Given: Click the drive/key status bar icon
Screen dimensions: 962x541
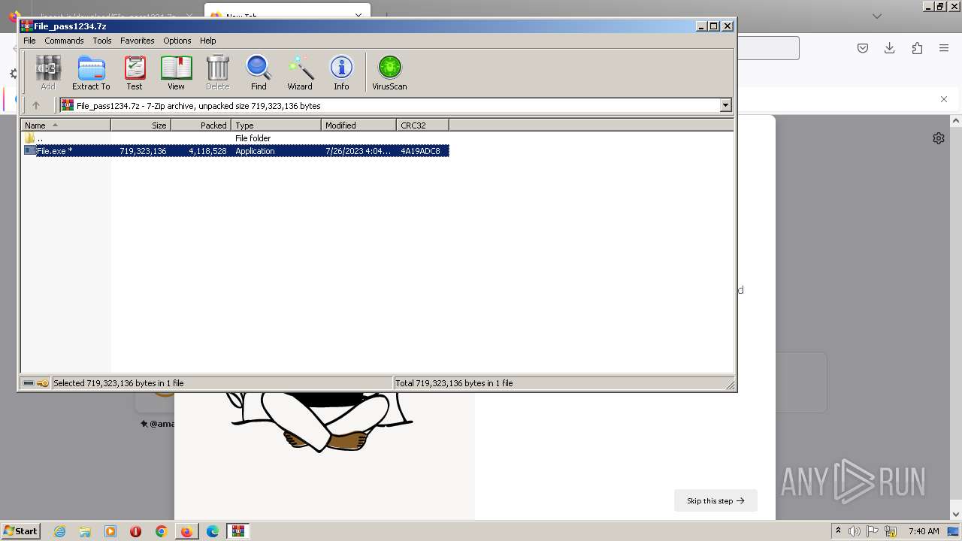Looking at the screenshot, I should tap(35, 383).
